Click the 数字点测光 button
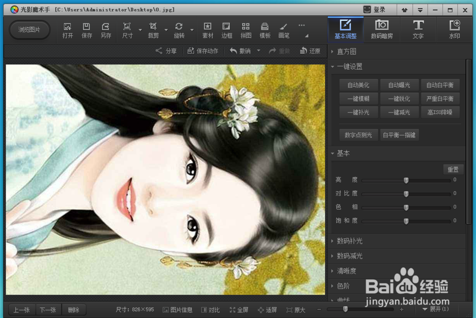476x318 pixels. point(358,134)
